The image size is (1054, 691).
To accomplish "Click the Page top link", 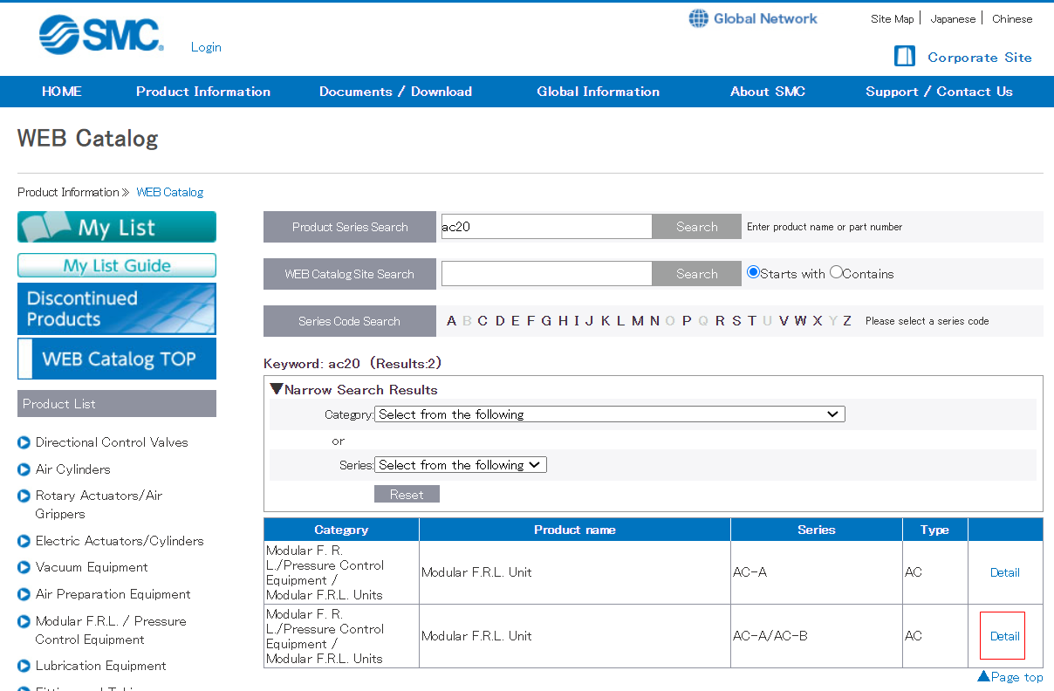I will [x=1010, y=677].
